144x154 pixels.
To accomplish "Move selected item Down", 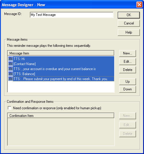I will 127,89.
